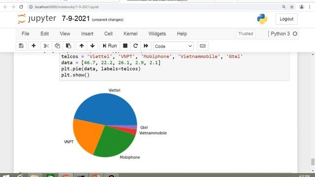315x177 pixels.
Task: Click the notebook vertical scrollbar thumb
Action: pos(313,162)
